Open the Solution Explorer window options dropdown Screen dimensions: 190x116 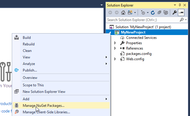[175, 5]
